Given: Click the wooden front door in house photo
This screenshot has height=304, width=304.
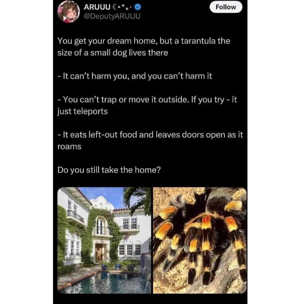Looking at the screenshot, I should (x=99, y=253).
